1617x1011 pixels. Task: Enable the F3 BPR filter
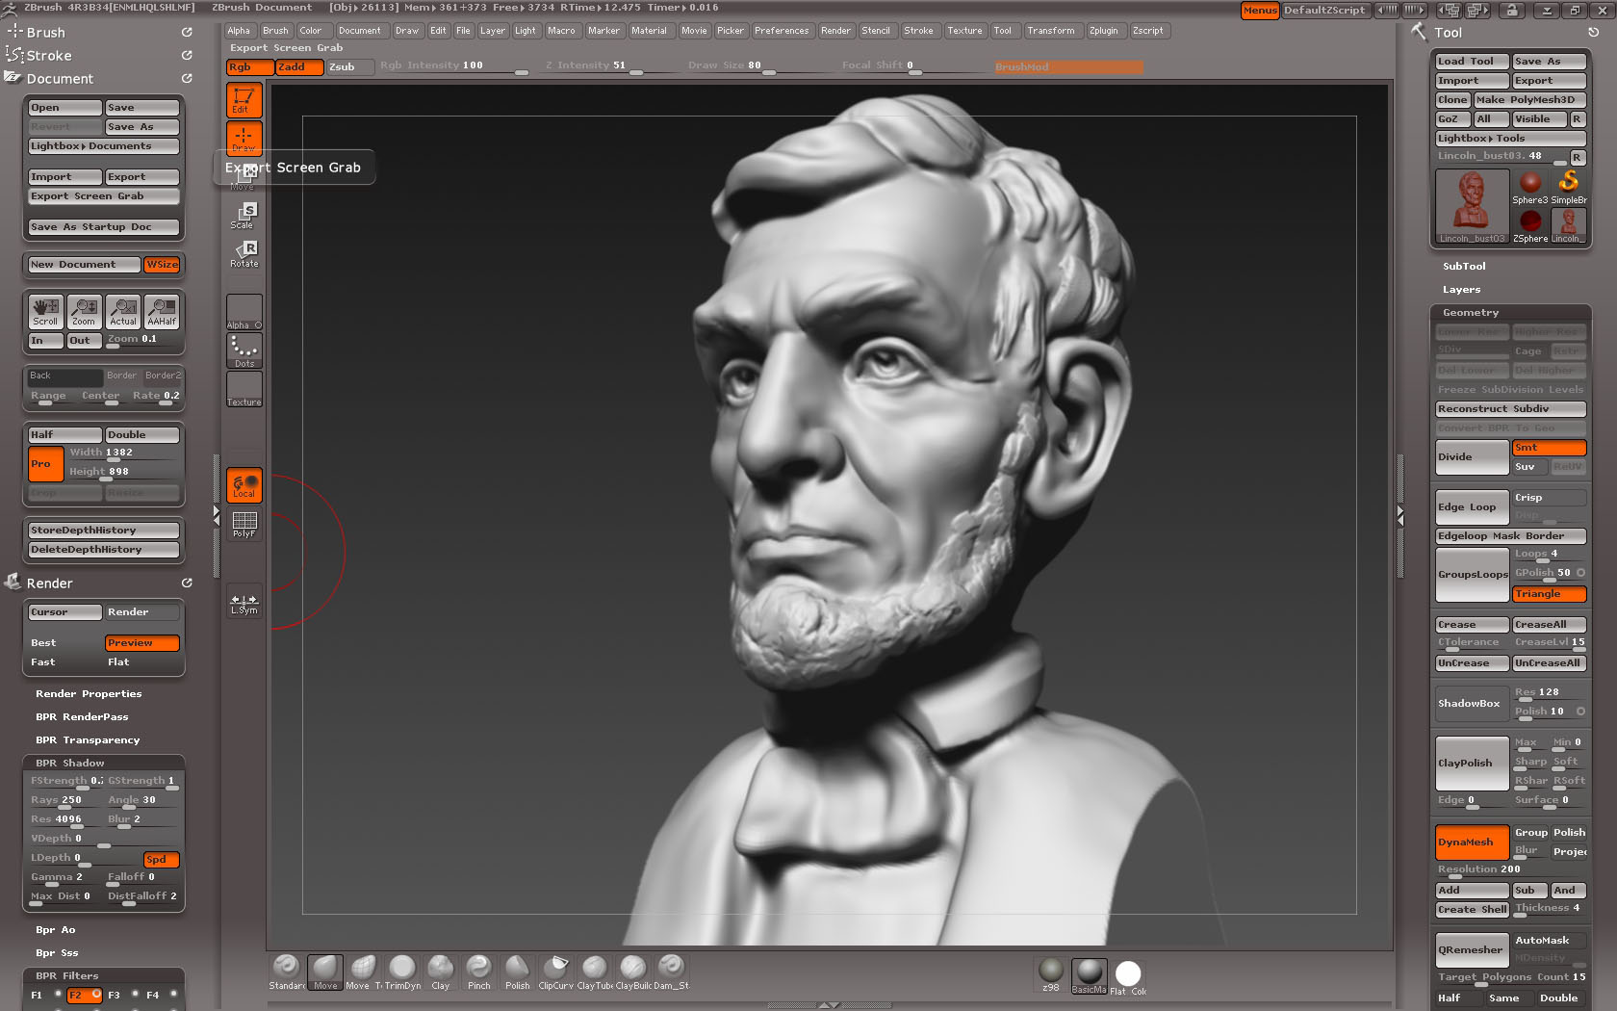tap(115, 996)
